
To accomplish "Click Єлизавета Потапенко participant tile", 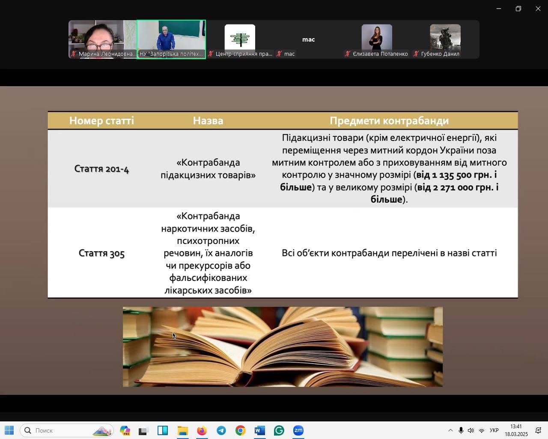I will point(377,39).
